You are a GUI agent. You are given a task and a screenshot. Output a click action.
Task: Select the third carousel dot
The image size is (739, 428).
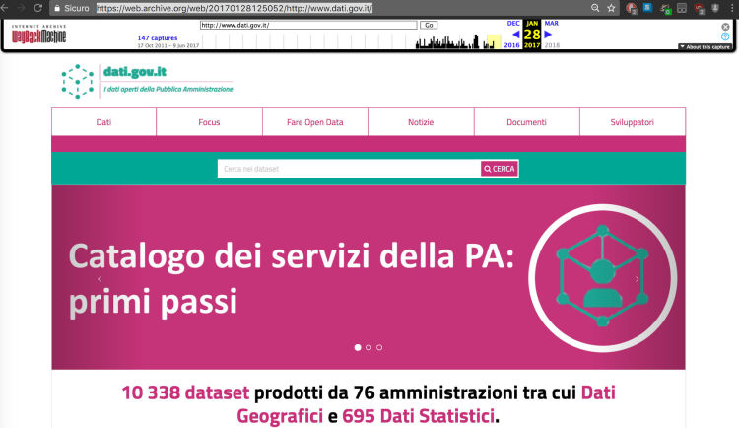[379, 347]
